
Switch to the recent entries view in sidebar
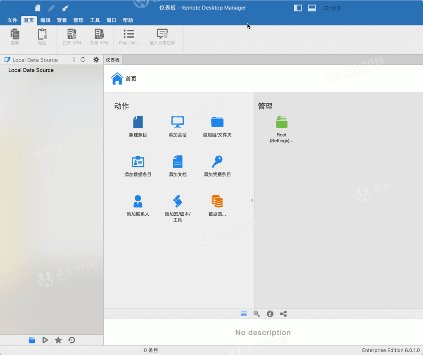click(71, 340)
